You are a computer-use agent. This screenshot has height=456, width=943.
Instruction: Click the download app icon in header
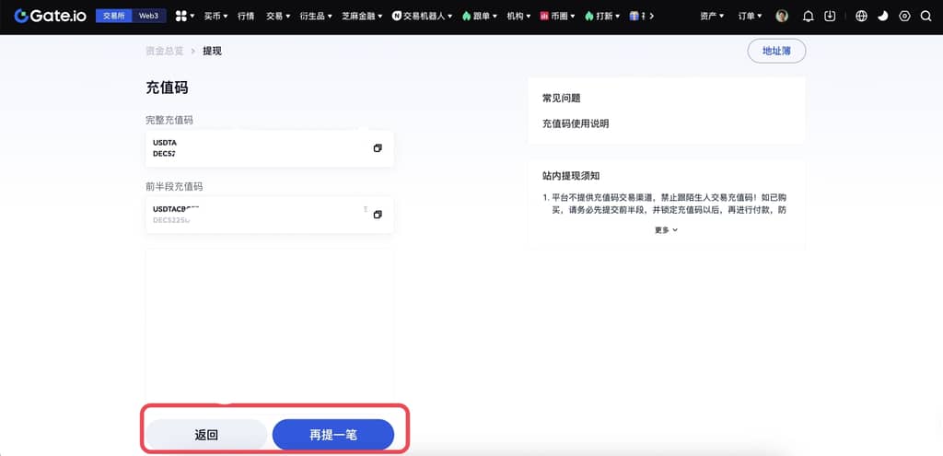[830, 17]
